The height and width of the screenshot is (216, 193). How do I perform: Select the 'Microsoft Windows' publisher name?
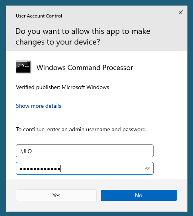click(85, 88)
